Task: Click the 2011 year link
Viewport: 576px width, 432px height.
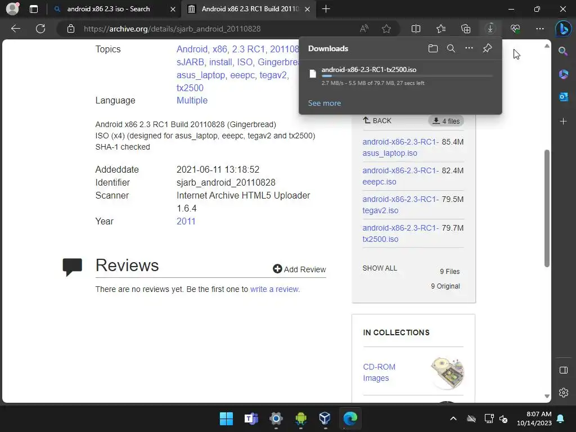Action: (186, 221)
